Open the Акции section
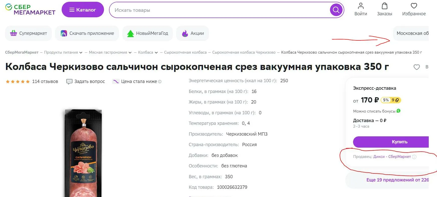 click(x=193, y=33)
